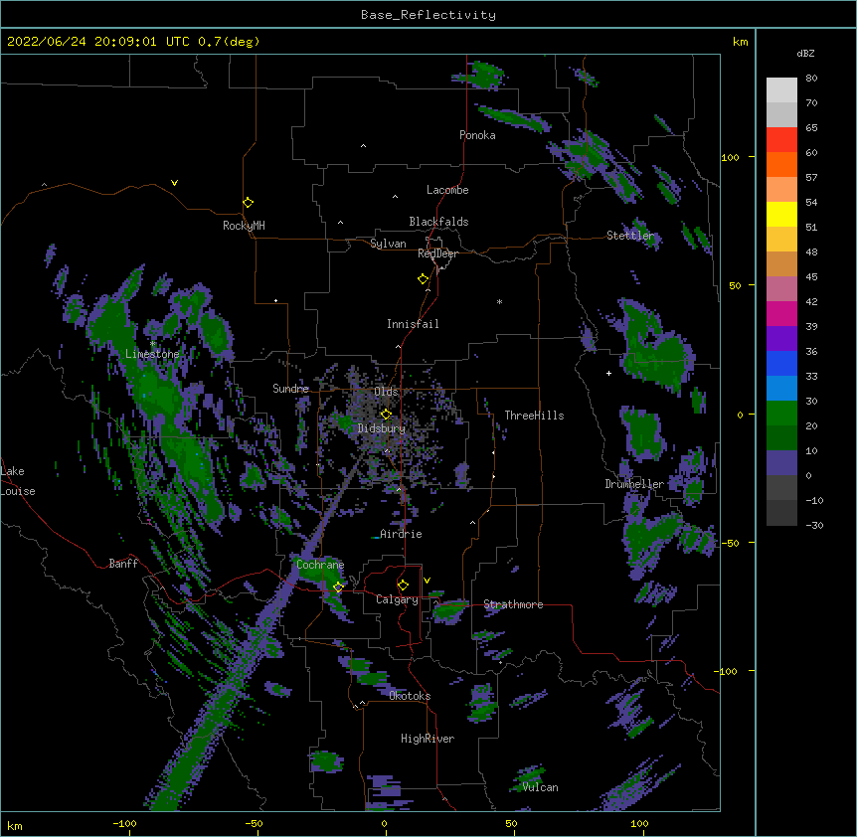Click the 0 tick on the bottom axis

(x=384, y=824)
